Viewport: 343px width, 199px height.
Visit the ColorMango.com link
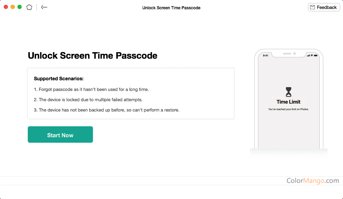(313, 180)
